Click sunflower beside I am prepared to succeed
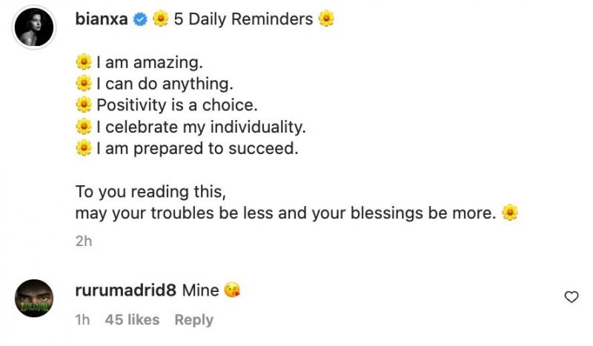Screen dimensions: 593x346 pyautogui.click(x=84, y=149)
